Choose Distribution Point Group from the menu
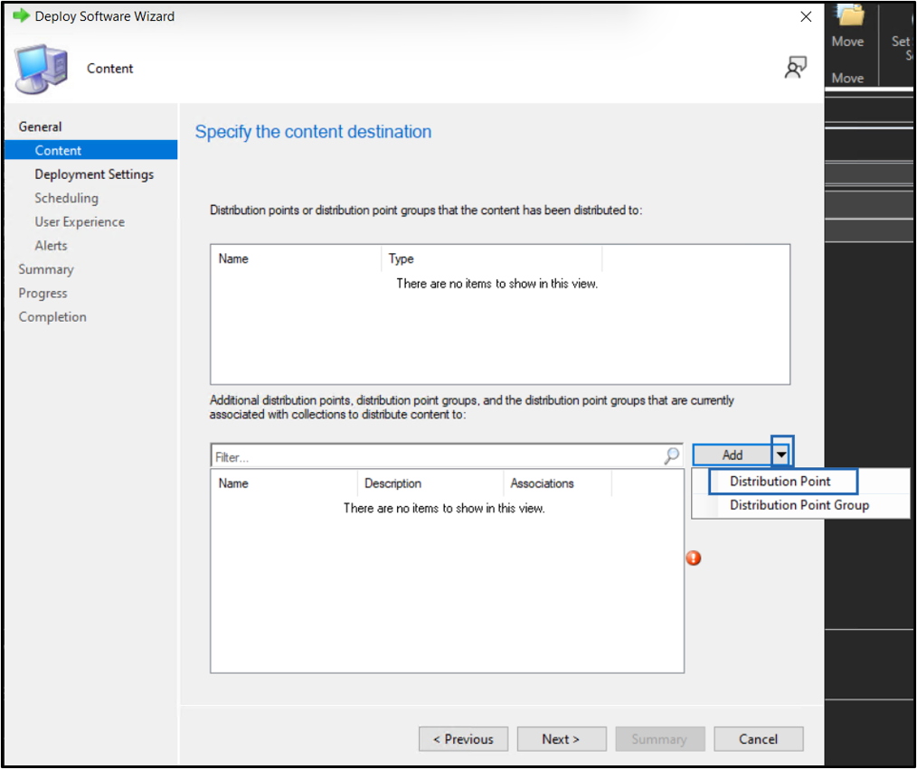Viewport: 917px width, 769px height. click(x=799, y=505)
